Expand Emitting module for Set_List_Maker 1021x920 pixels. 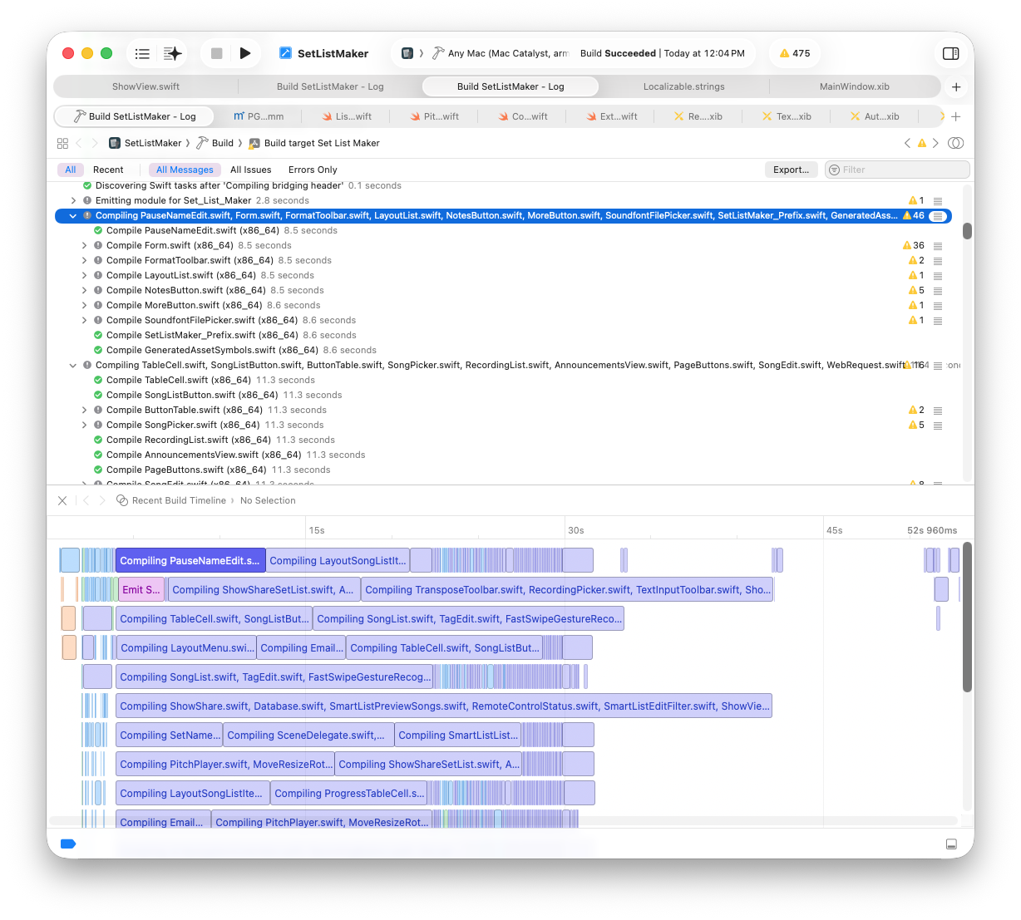(73, 201)
